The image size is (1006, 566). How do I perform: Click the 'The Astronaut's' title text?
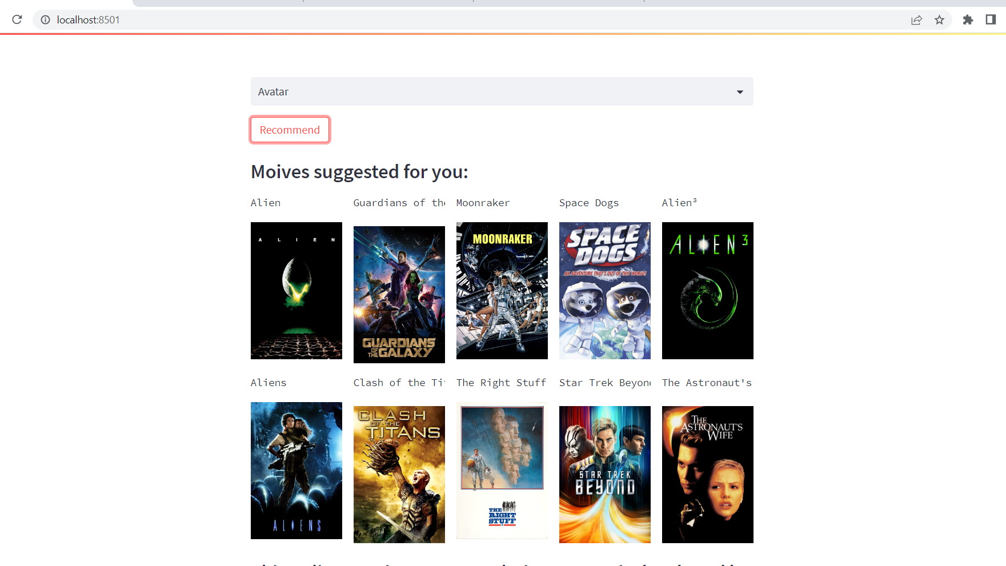click(x=707, y=383)
